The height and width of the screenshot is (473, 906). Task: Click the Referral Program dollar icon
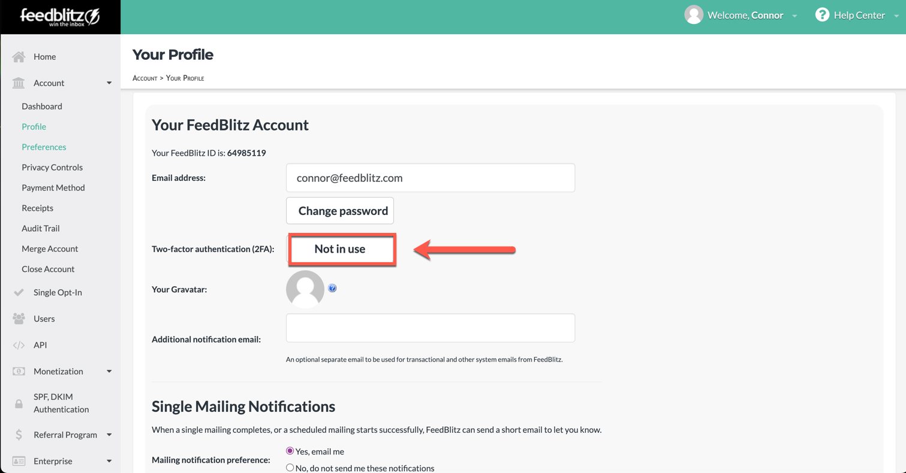19,435
